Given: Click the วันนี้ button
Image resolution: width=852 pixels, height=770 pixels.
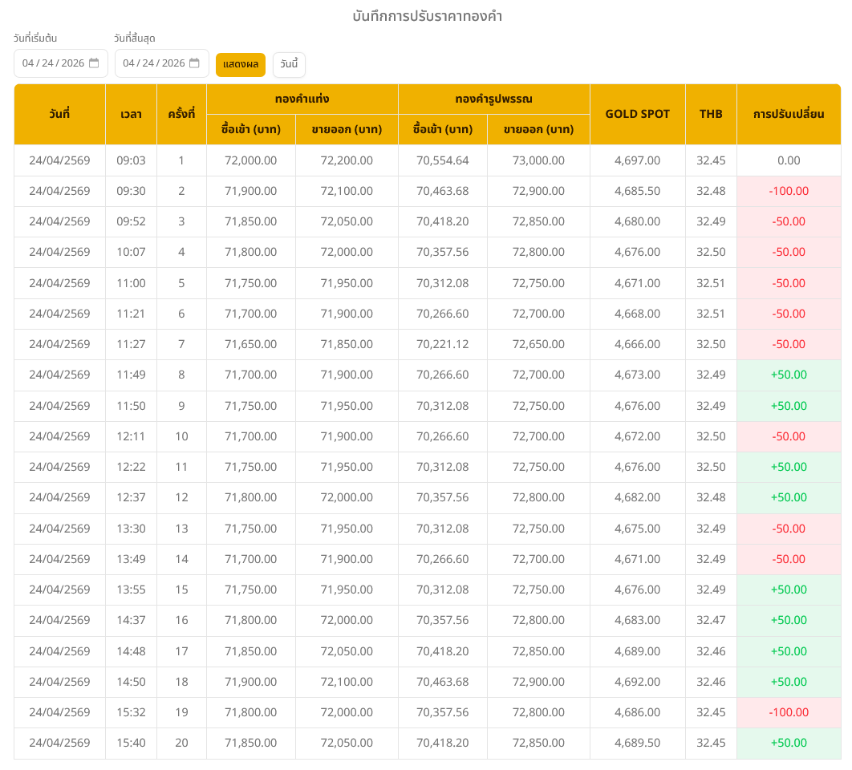Looking at the screenshot, I should coord(289,64).
